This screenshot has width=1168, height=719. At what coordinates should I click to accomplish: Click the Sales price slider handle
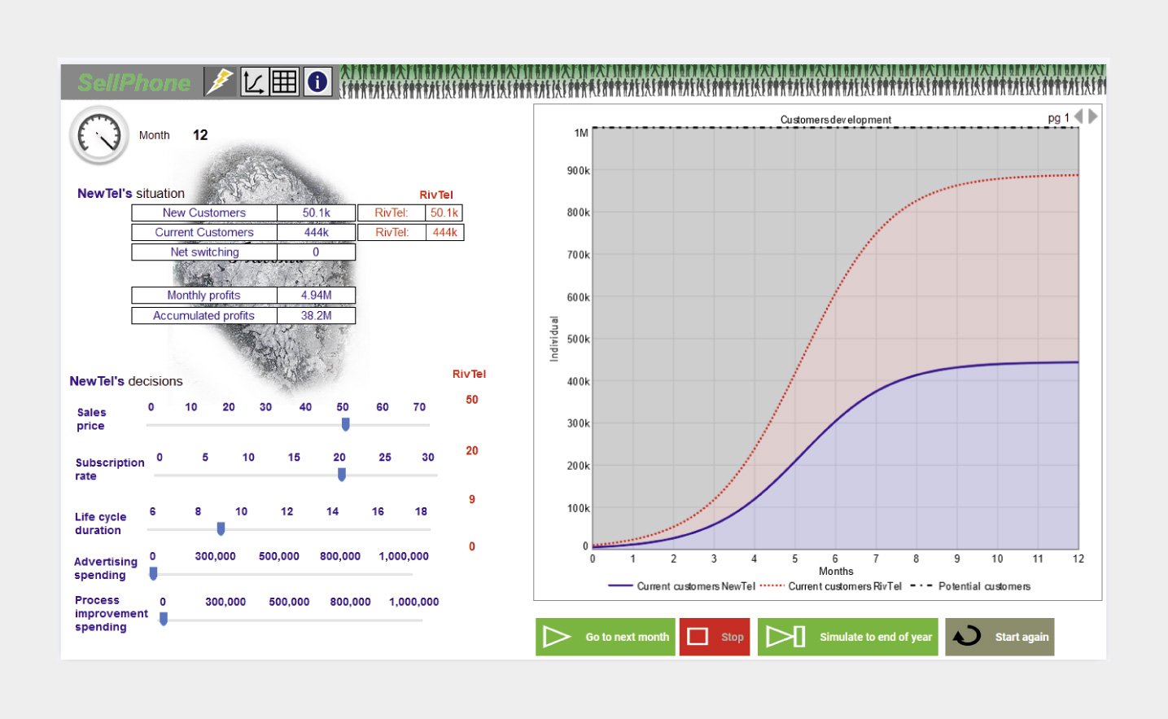pyautogui.click(x=346, y=424)
